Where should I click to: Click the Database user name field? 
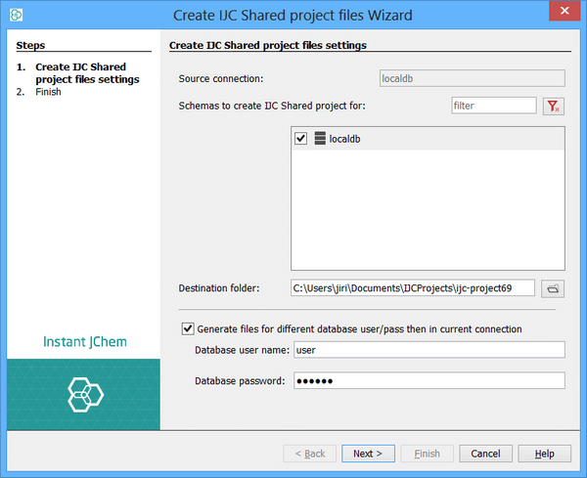tap(428, 350)
